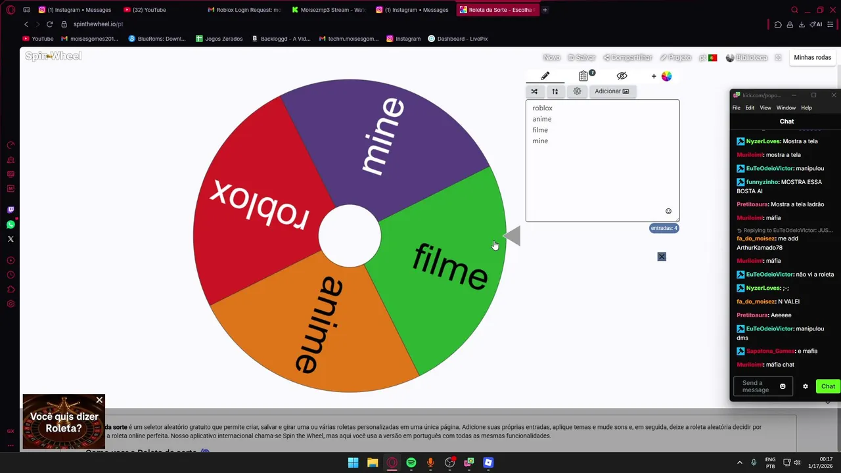Image resolution: width=841 pixels, height=473 pixels.
Task: Select the pencil edit entries tab
Action: (x=545, y=76)
